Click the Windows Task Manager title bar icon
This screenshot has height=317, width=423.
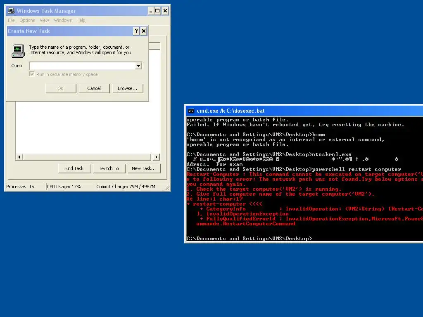[x=11, y=11]
